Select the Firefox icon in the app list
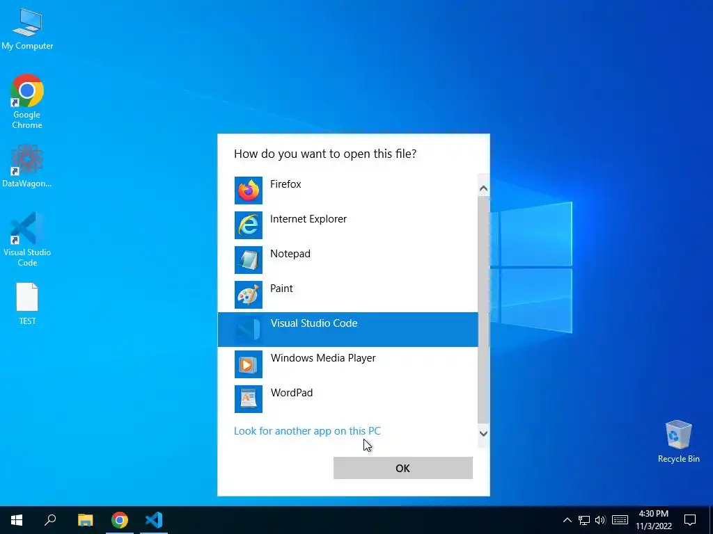Screen dimensions: 713x534 249,191
